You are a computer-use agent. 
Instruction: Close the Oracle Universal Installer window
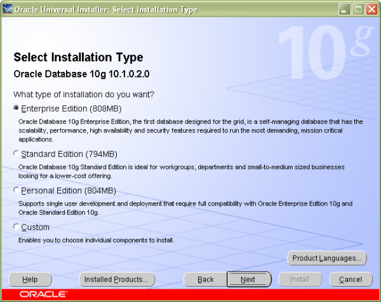(371, 10)
